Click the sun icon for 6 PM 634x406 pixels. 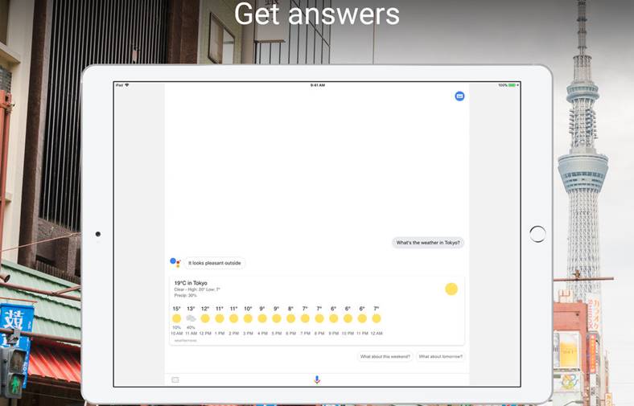290,318
